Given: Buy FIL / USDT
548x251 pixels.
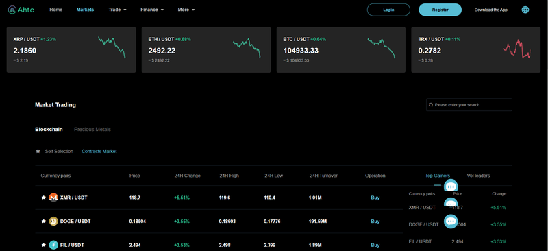Looking at the screenshot, I should pyautogui.click(x=375, y=245).
